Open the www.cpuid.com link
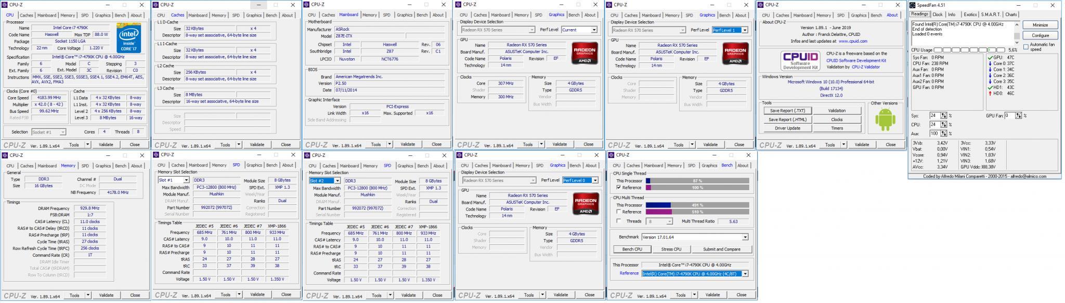1065x303 pixels. pos(853,41)
